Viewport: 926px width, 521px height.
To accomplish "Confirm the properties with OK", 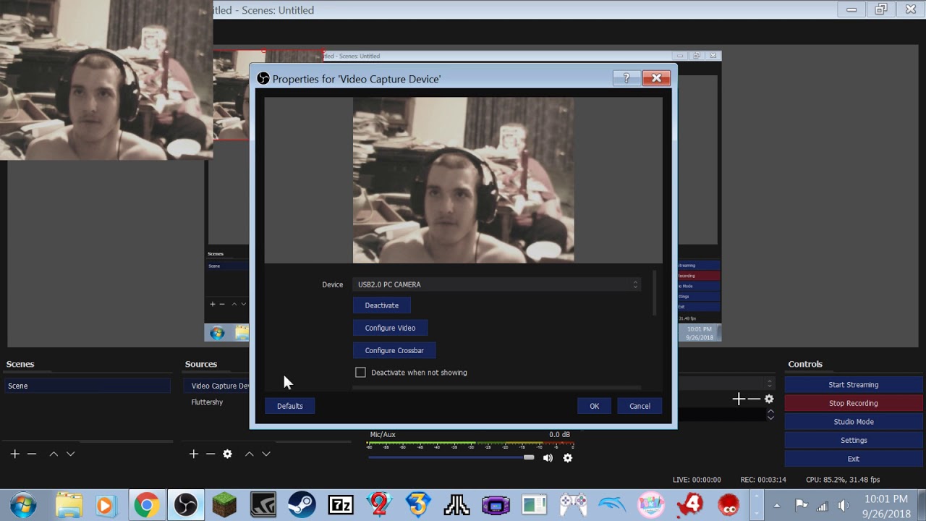I will [x=594, y=406].
